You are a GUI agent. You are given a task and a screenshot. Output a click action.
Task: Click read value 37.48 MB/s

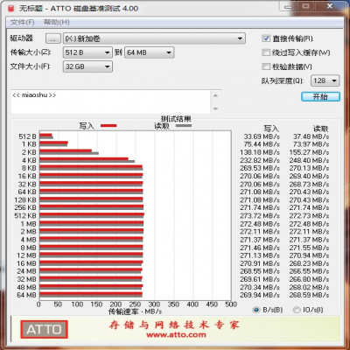tap(311, 136)
